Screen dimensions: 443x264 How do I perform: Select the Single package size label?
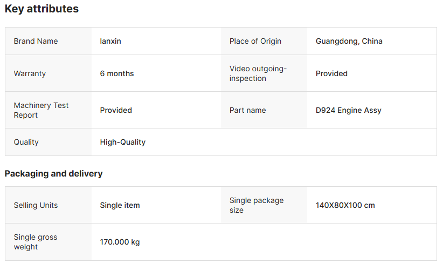[257, 205]
